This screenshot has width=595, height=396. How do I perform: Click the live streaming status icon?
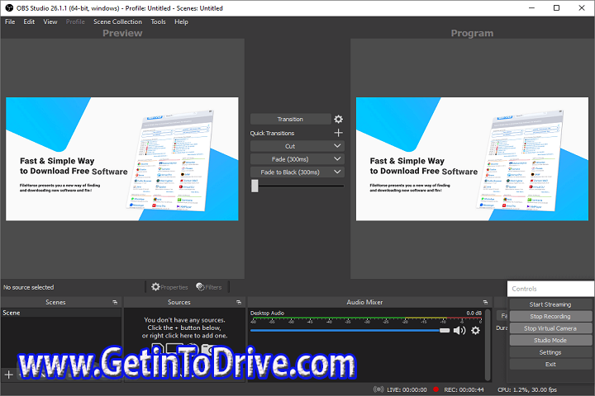coord(378,389)
